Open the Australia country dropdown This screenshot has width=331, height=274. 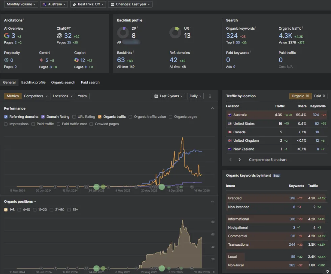click(x=54, y=4)
